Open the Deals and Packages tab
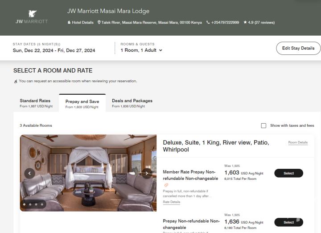 pyautogui.click(x=132, y=103)
